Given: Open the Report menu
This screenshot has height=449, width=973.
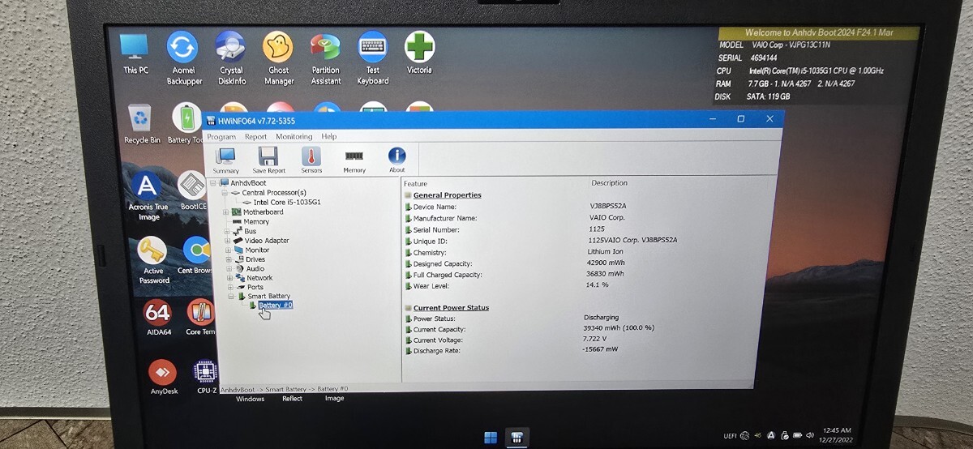Looking at the screenshot, I should click(x=255, y=137).
